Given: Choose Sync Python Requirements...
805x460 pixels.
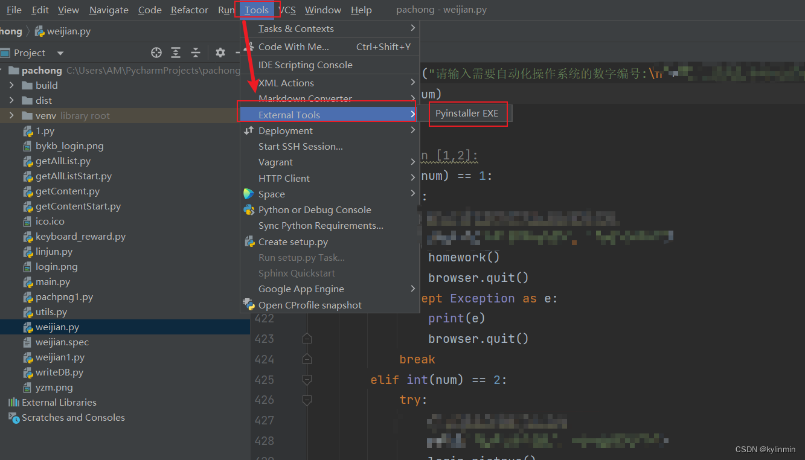Looking at the screenshot, I should [x=330, y=225].
